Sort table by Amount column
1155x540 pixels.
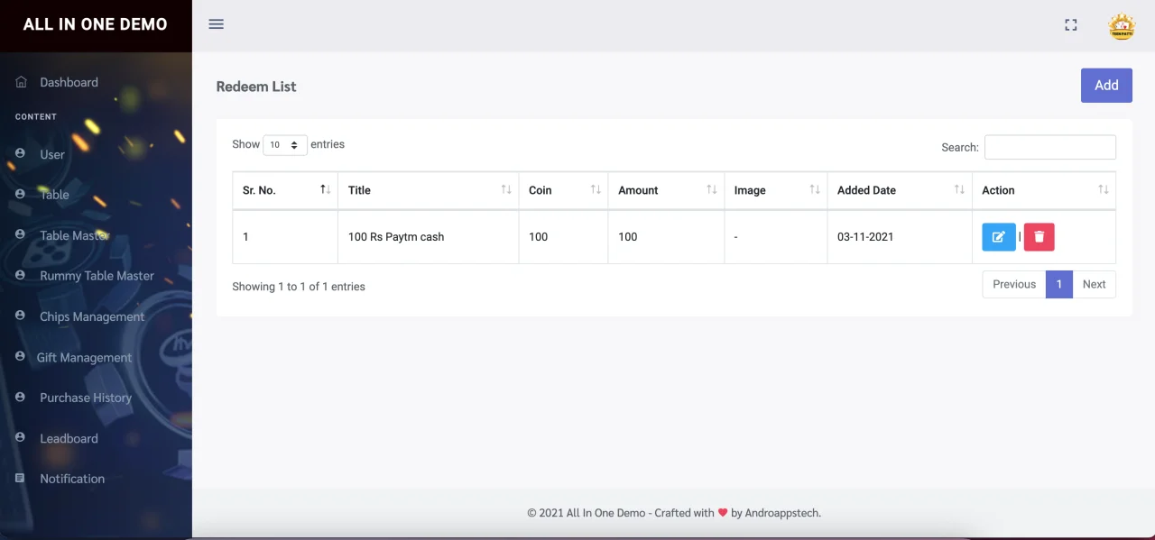tap(666, 190)
